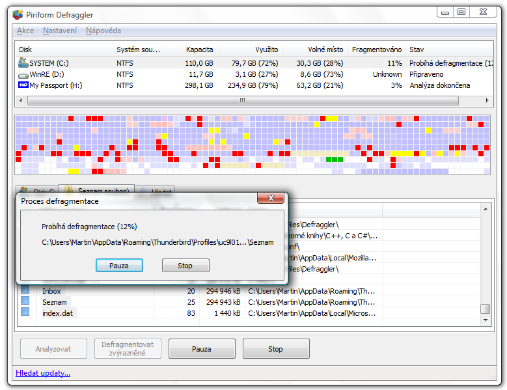This screenshot has width=507, height=390.
Task: Open the Akce menu
Action: pyautogui.click(x=25, y=31)
